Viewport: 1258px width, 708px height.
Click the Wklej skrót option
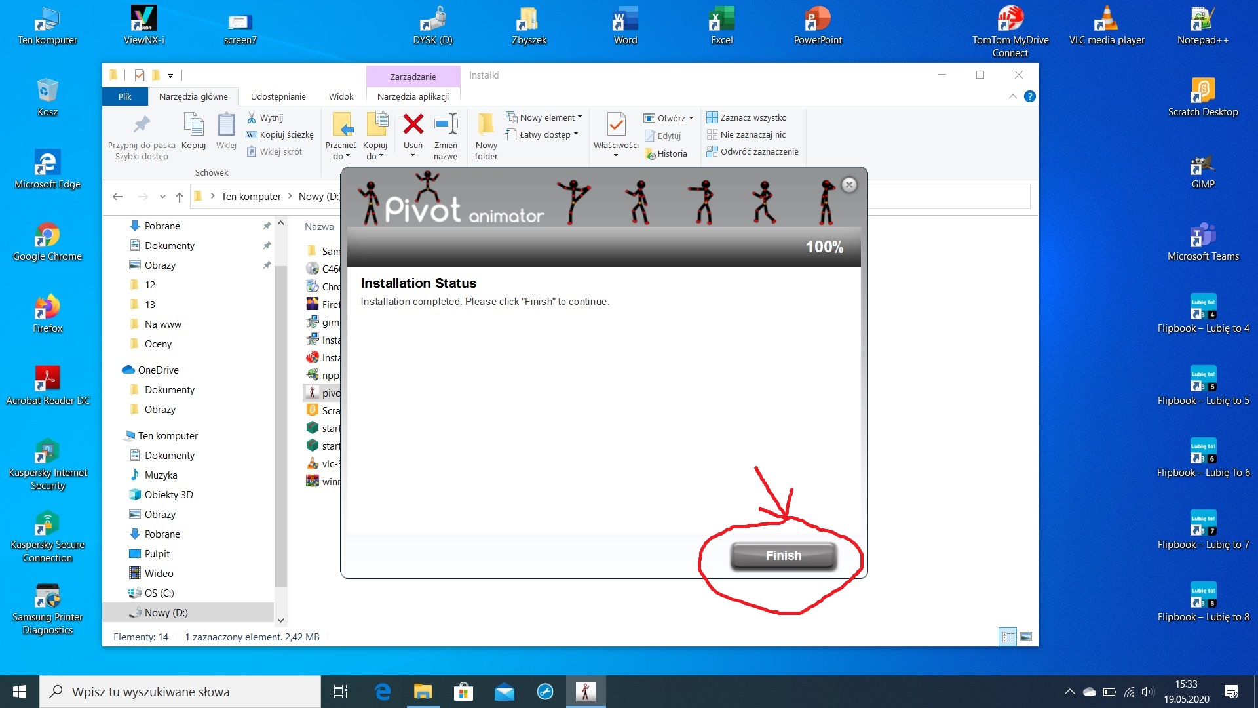pyautogui.click(x=275, y=151)
